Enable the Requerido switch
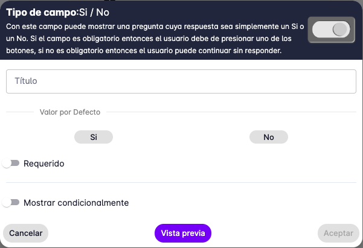This screenshot has height=248, width=363. (11, 164)
